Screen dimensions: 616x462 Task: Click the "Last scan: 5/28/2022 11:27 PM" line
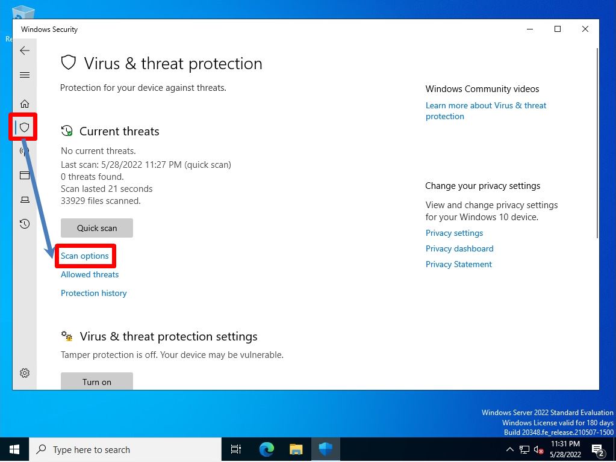pos(146,165)
